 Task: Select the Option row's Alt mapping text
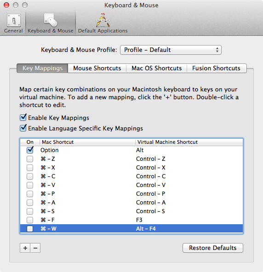tap(140, 150)
